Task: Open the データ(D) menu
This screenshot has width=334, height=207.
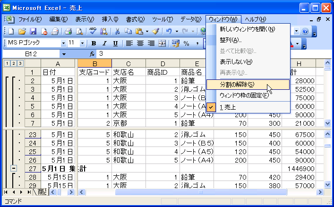Action: click(x=191, y=19)
